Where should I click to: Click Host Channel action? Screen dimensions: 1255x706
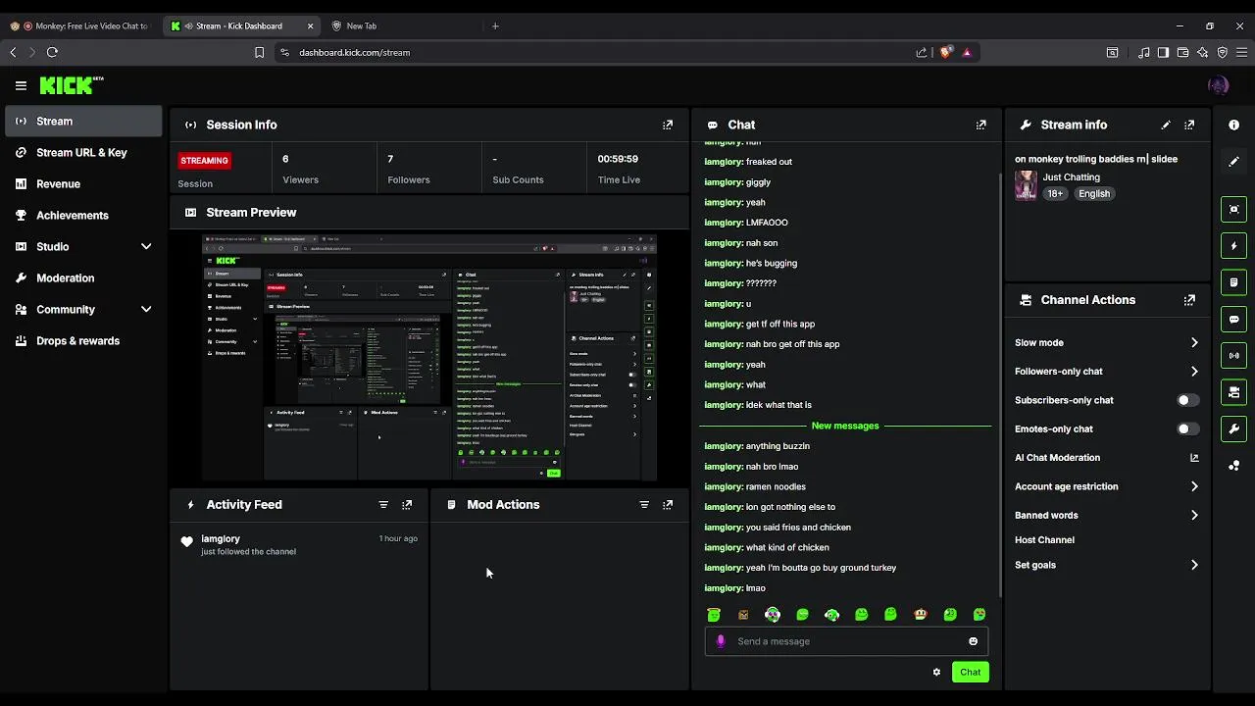1044,540
